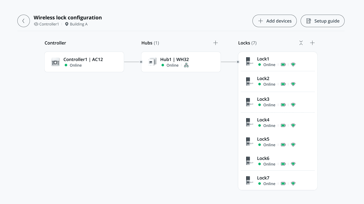
Task: Open the Add devices dialog
Action: (275, 21)
